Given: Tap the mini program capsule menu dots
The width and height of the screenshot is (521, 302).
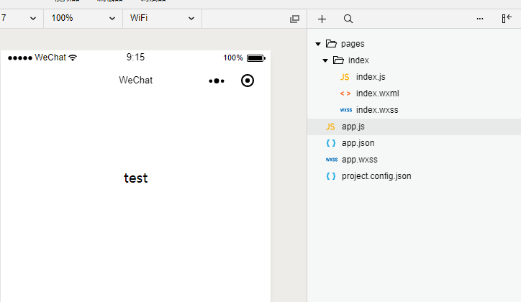Looking at the screenshot, I should pos(217,81).
